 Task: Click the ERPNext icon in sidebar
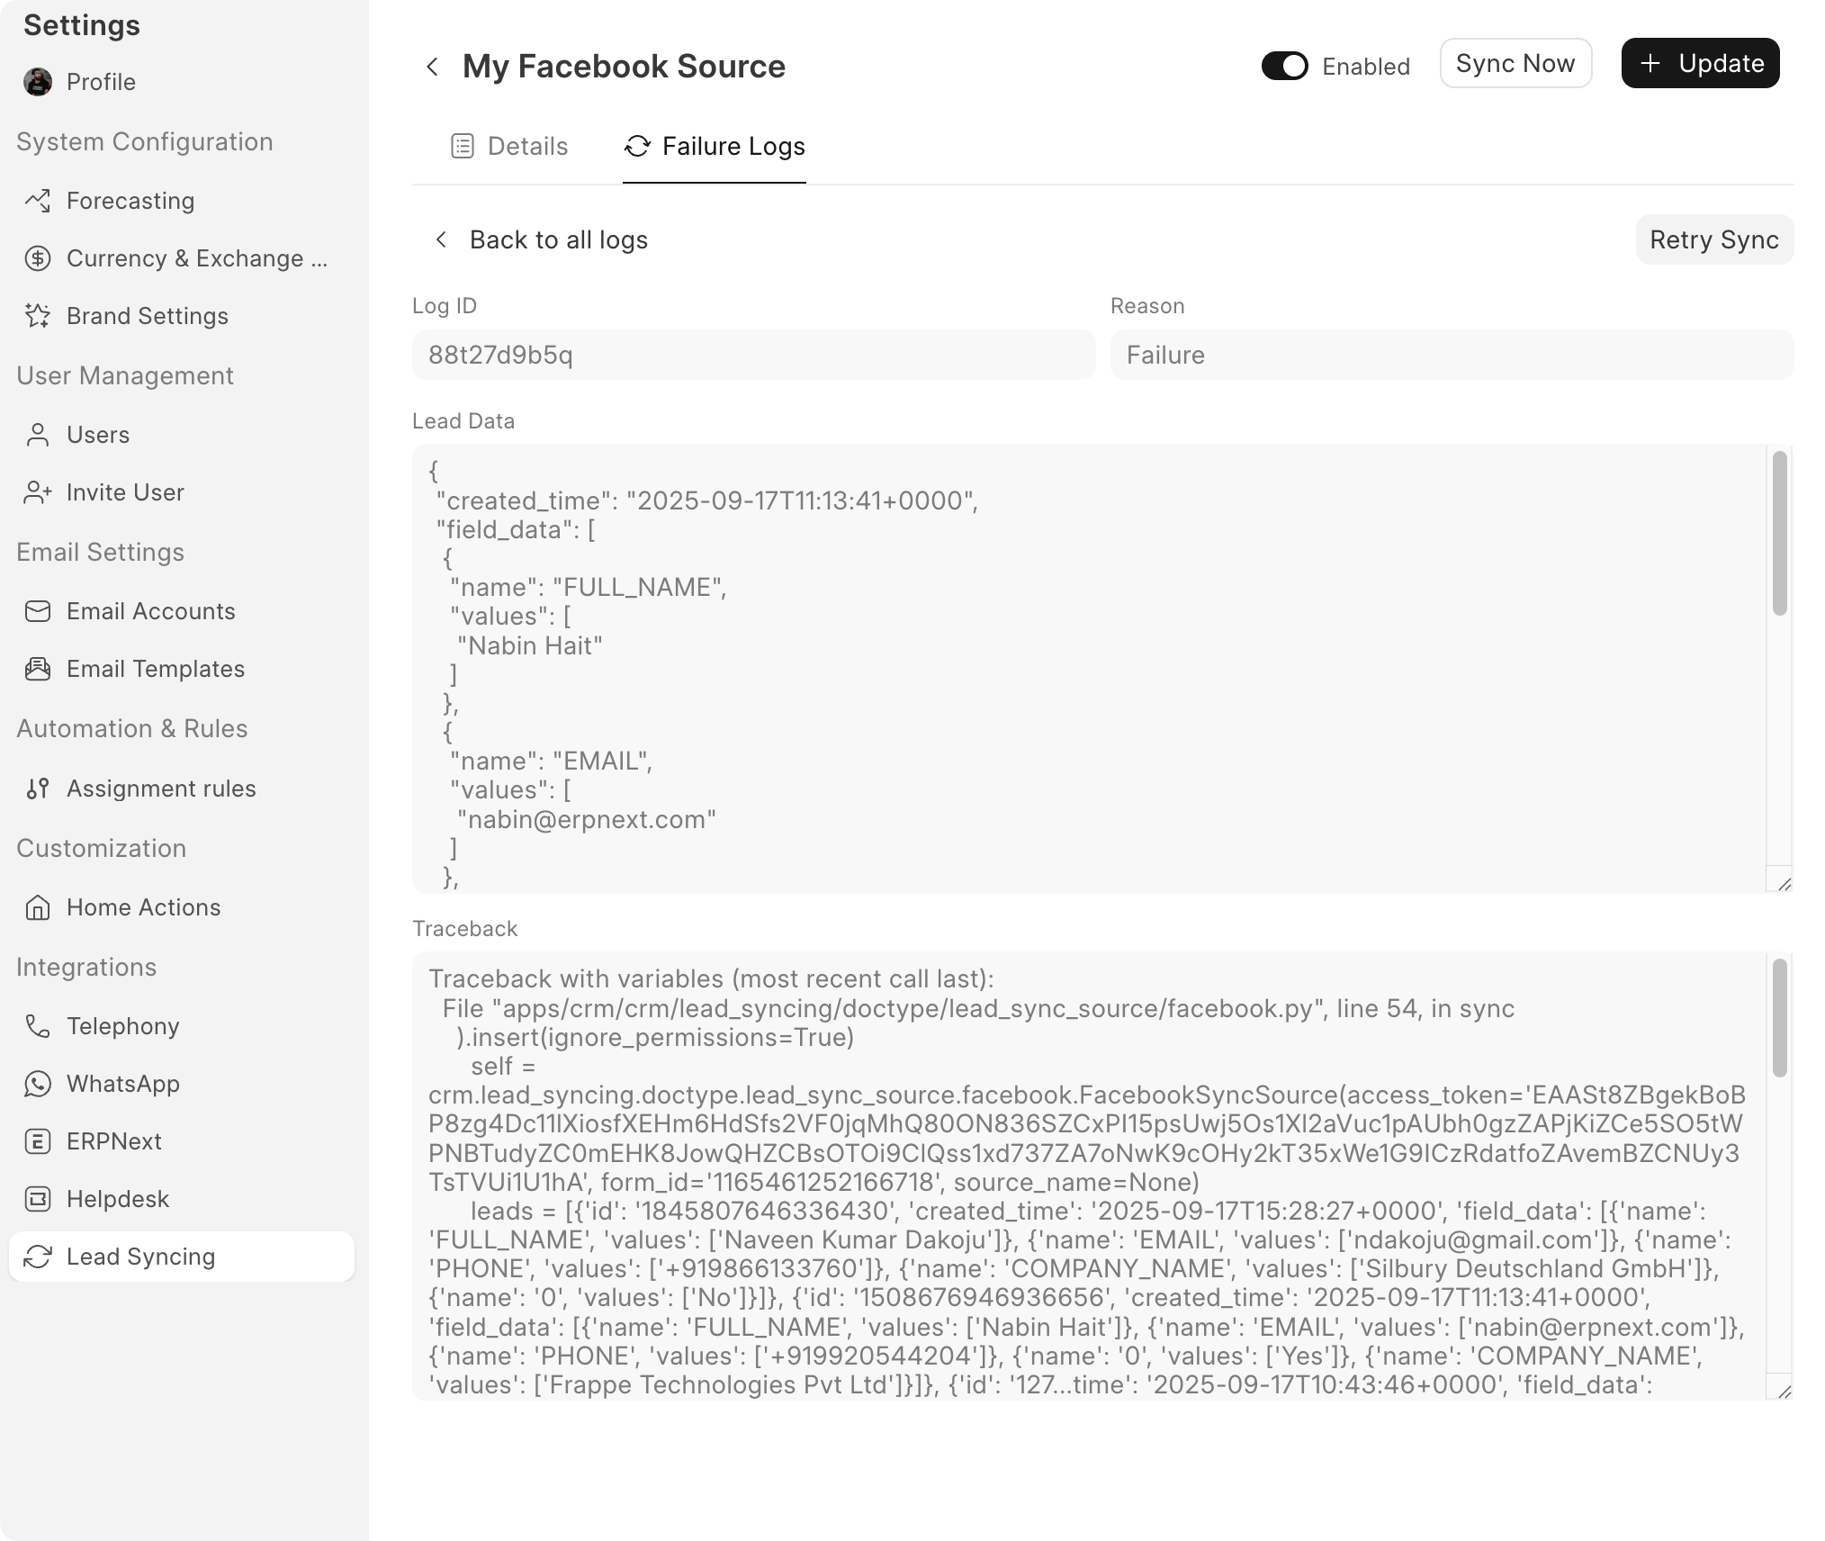(x=37, y=1141)
